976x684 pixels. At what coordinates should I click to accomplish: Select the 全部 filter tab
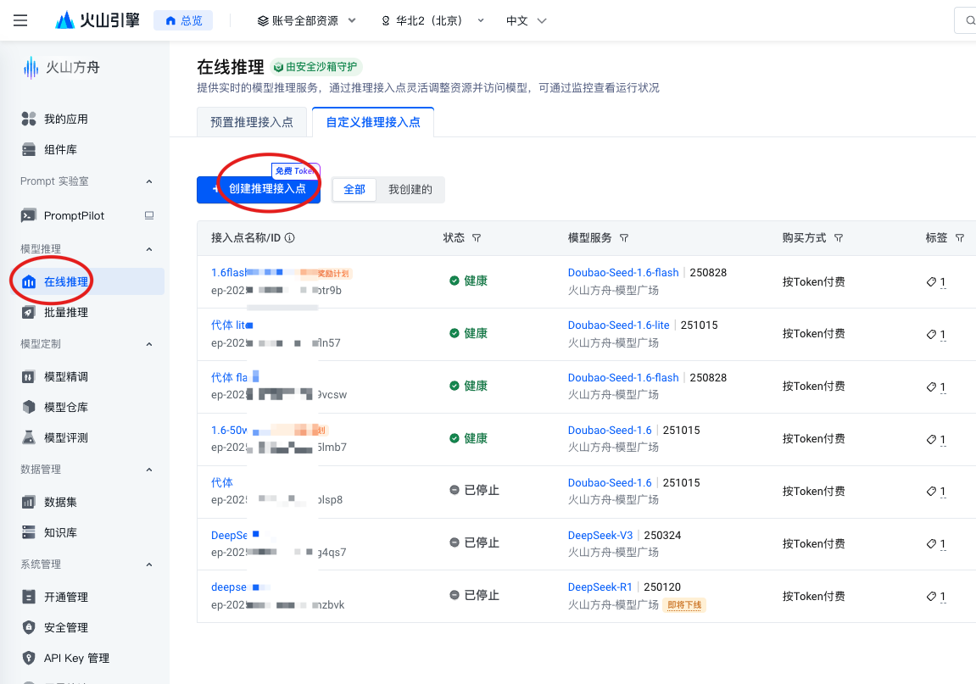(354, 189)
